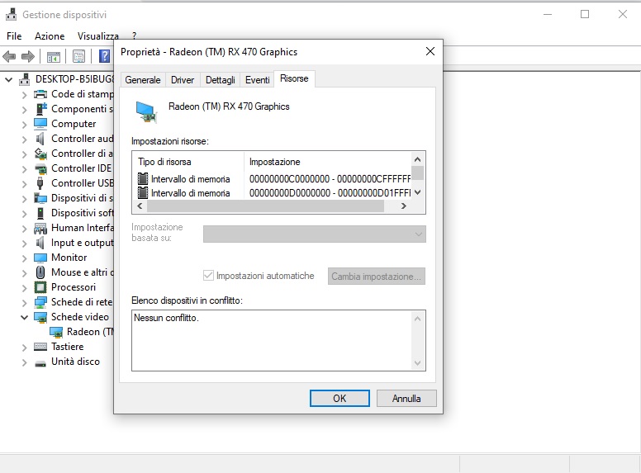Click resource list horizontal scroll left arrow
The width and height of the screenshot is (641, 473).
[x=140, y=206]
